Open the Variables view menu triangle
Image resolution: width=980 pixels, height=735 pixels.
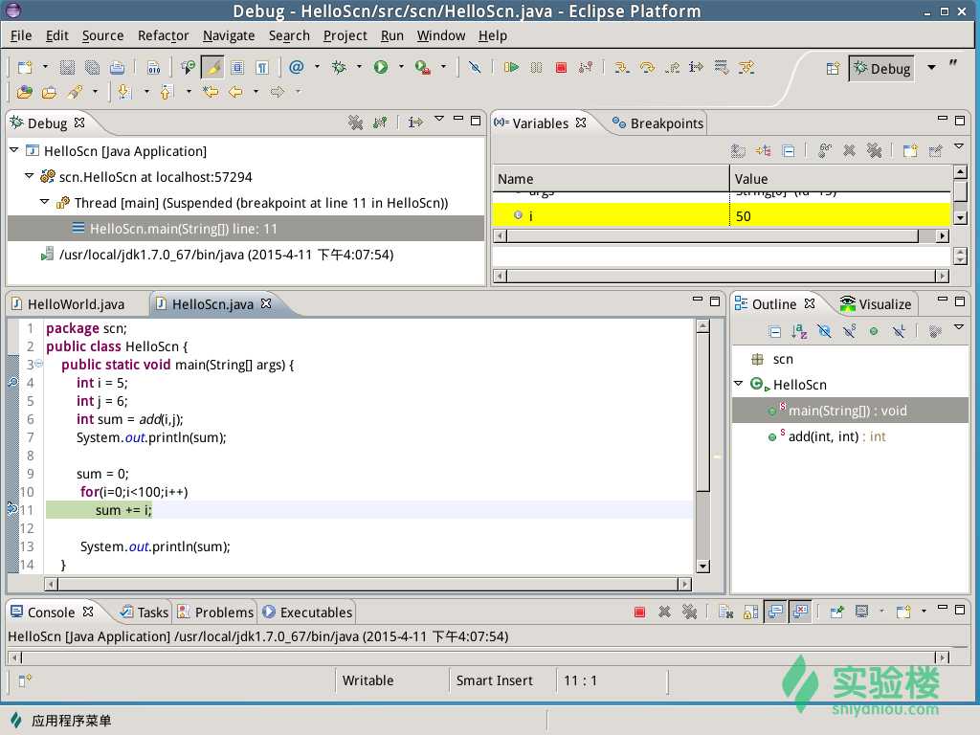pyautogui.click(x=959, y=146)
